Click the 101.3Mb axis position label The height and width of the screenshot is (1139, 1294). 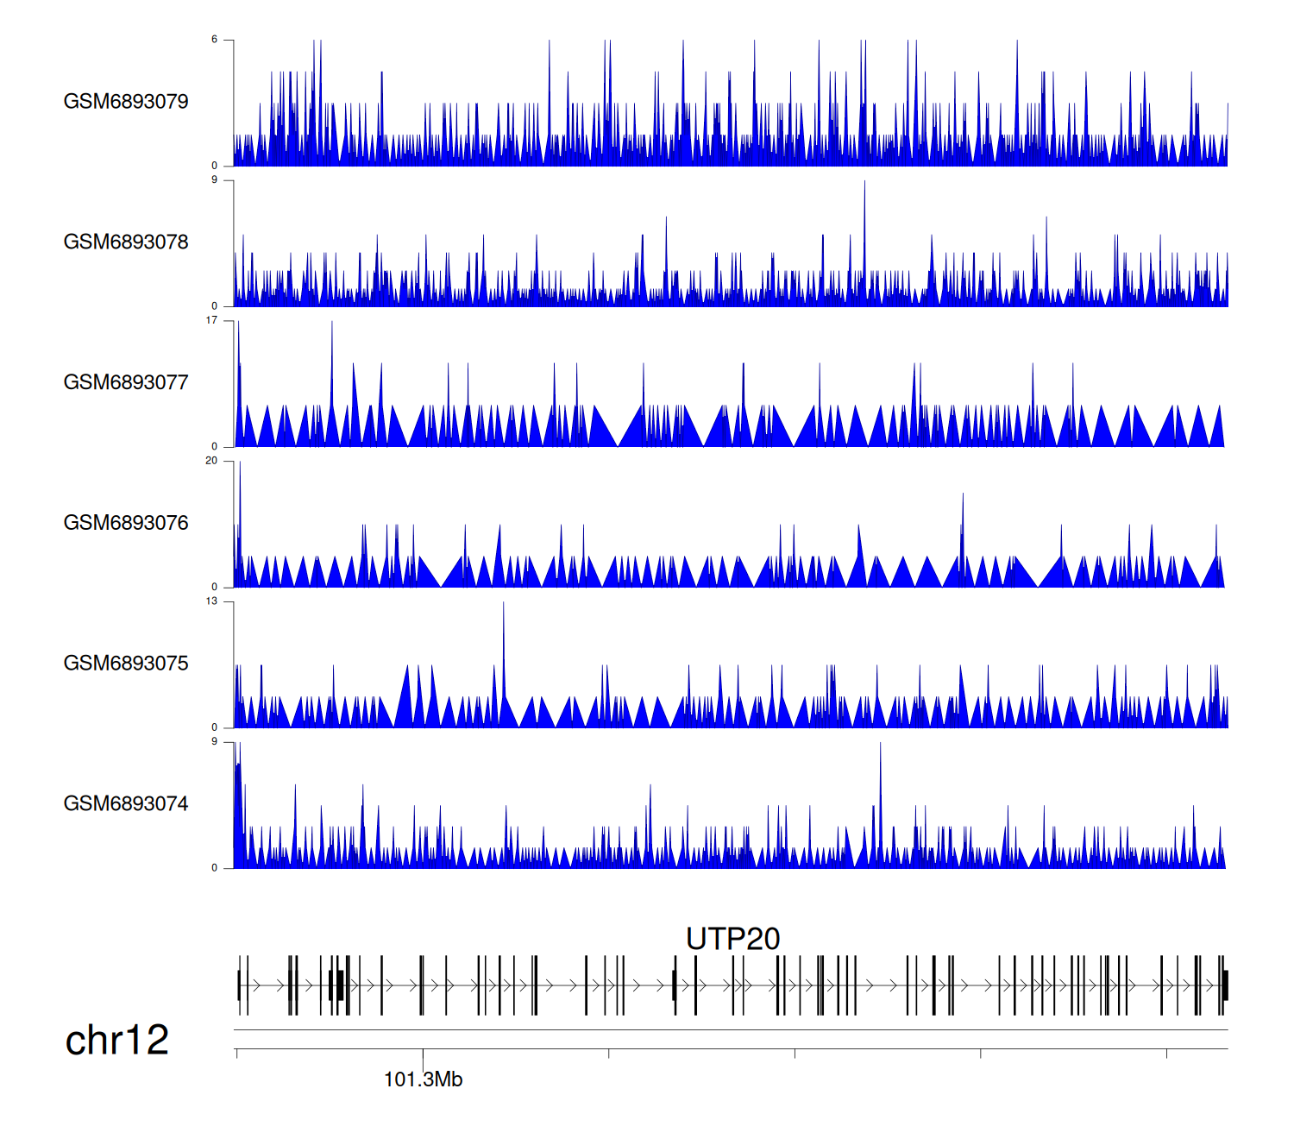(x=423, y=1079)
